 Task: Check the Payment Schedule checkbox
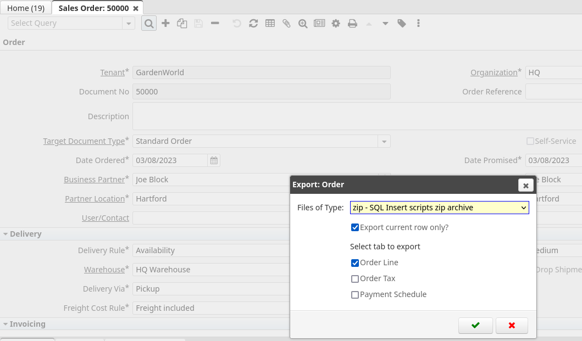355,294
